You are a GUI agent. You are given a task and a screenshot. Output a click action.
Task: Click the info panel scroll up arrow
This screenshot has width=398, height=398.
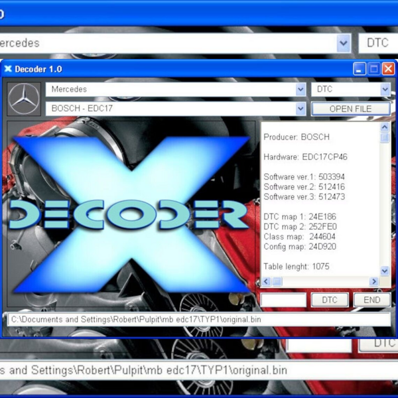click(x=385, y=127)
